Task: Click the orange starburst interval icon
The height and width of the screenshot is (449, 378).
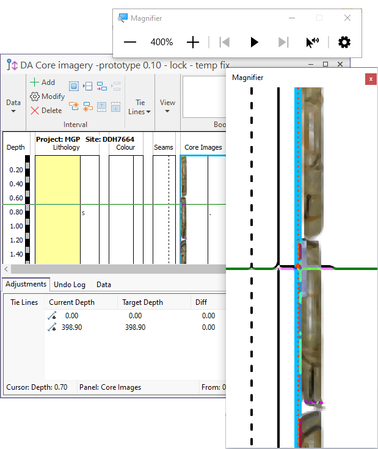Action: click(x=74, y=106)
